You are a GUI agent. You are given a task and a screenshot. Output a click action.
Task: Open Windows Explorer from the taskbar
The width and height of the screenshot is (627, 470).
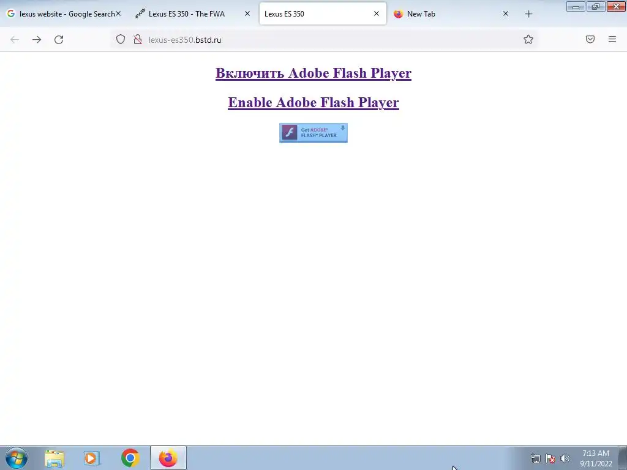click(x=54, y=458)
